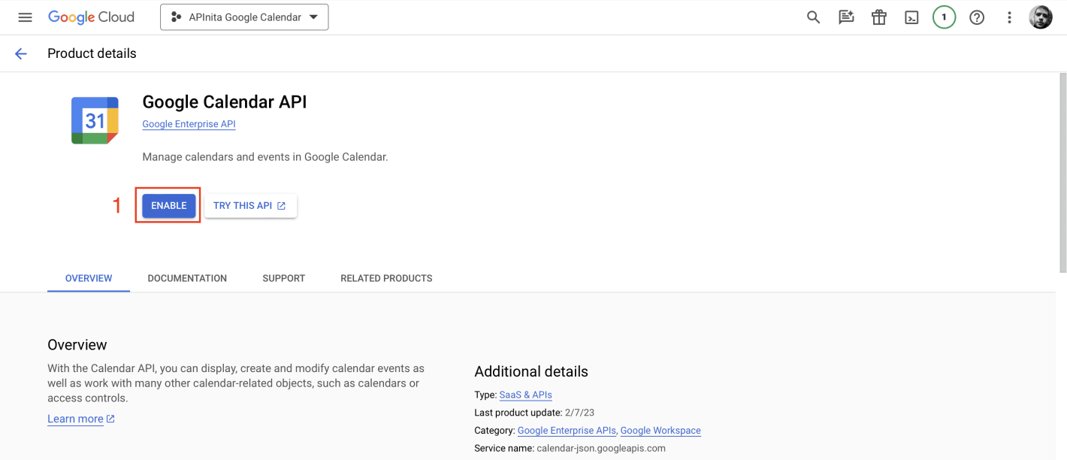Screen dimensions: 1067x460
Task: Switch to the Documentation tab
Action: click(x=187, y=277)
